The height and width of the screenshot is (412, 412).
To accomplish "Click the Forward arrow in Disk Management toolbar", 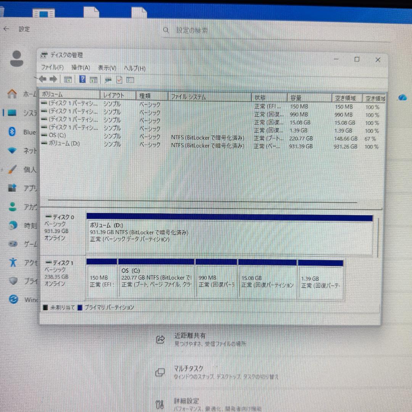I will pos(53,79).
